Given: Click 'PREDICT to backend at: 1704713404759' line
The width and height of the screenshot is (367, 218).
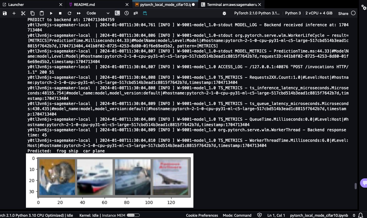Looking at the screenshot, I should point(71,20).
